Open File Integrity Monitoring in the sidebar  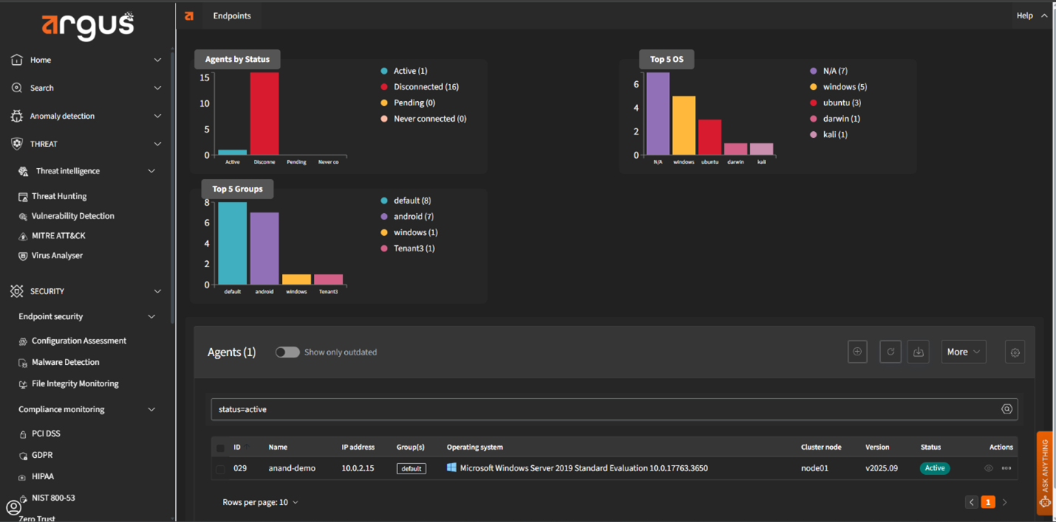(x=75, y=383)
